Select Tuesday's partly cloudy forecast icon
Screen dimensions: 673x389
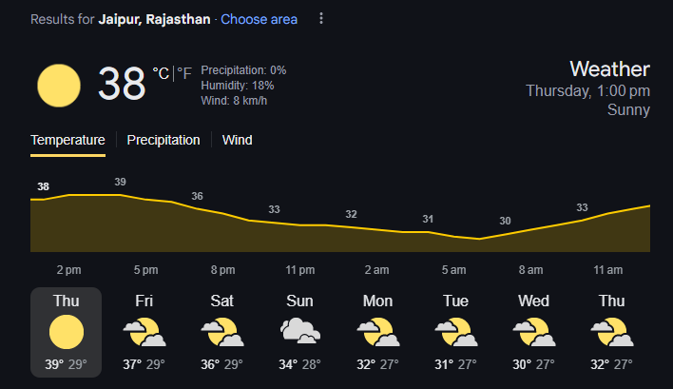click(x=456, y=332)
